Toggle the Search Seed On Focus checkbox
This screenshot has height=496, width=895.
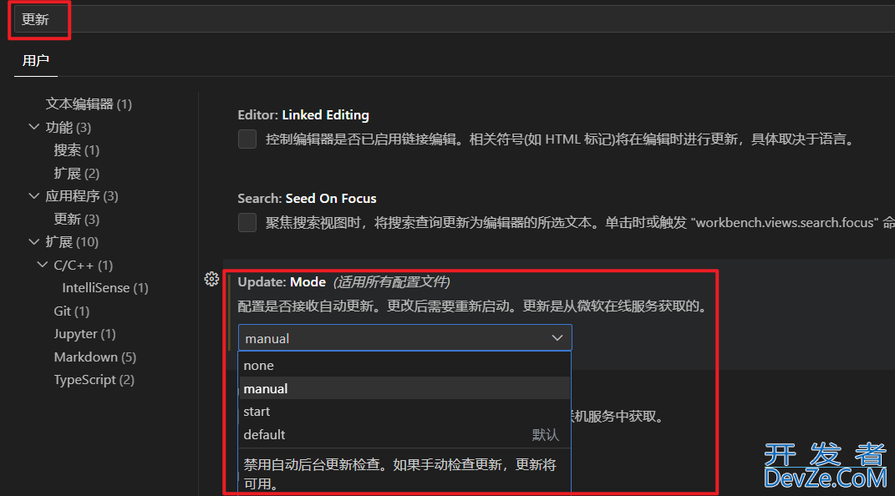pyautogui.click(x=247, y=222)
